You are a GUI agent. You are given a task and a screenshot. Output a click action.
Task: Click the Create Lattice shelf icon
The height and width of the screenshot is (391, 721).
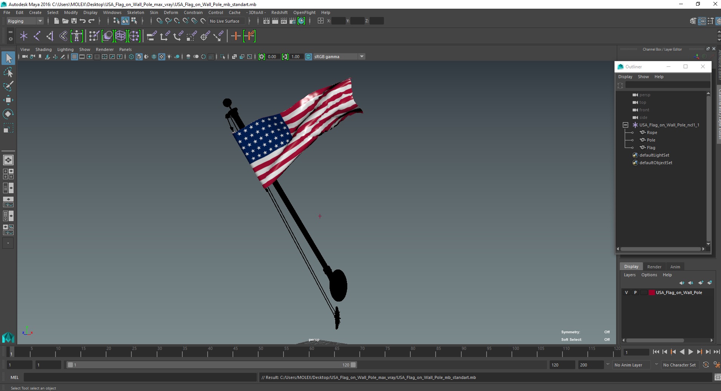pyautogui.click(x=120, y=36)
